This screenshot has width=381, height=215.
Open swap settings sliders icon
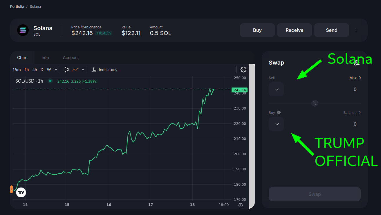tap(357, 63)
